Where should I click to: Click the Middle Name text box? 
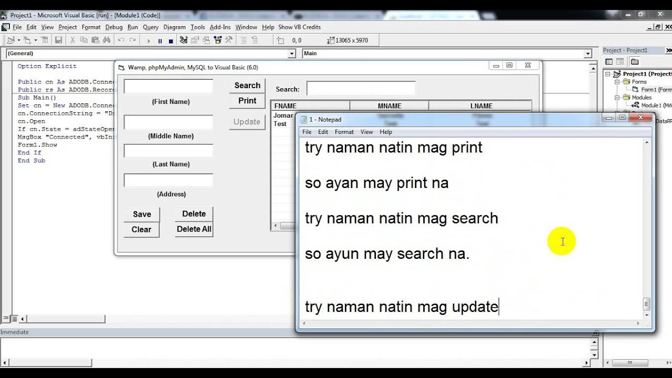click(169, 122)
